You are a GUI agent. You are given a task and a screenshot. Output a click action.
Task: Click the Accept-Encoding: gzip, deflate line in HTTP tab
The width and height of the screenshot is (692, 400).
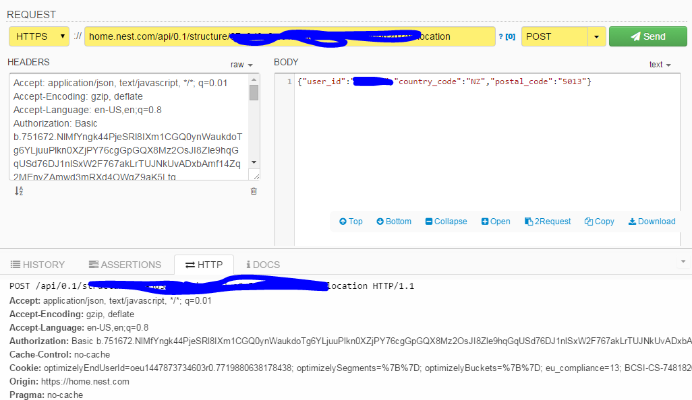[x=71, y=314]
